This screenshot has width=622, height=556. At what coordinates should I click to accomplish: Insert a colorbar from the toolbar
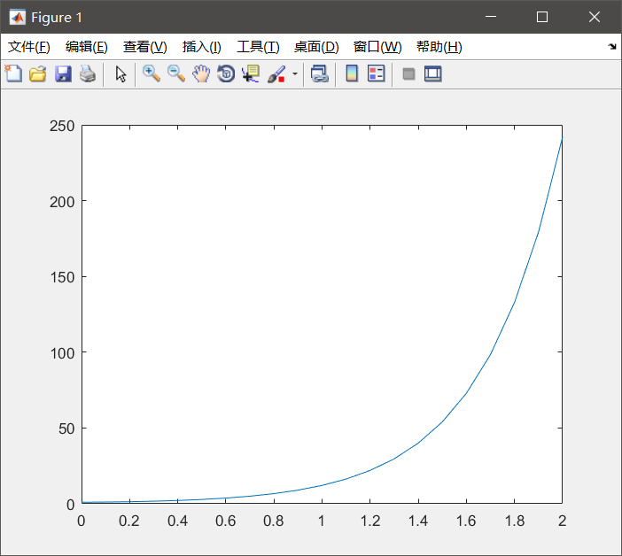352,73
